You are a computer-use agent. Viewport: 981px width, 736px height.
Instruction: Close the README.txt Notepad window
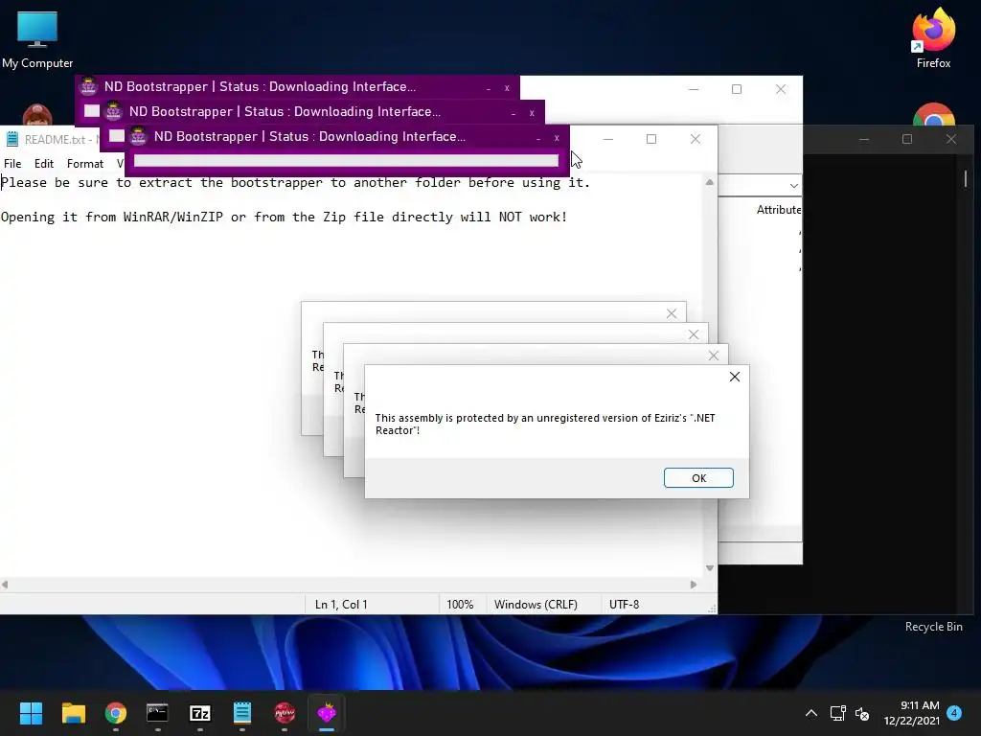coord(696,139)
